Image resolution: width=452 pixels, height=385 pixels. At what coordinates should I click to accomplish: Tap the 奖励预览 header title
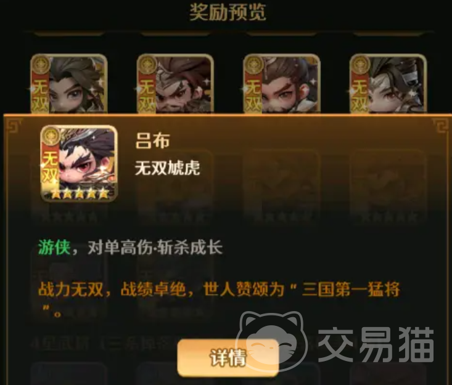[228, 12]
